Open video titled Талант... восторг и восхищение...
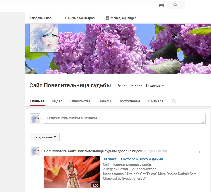The height and width of the screenshot is (192, 211). [x=134, y=159]
